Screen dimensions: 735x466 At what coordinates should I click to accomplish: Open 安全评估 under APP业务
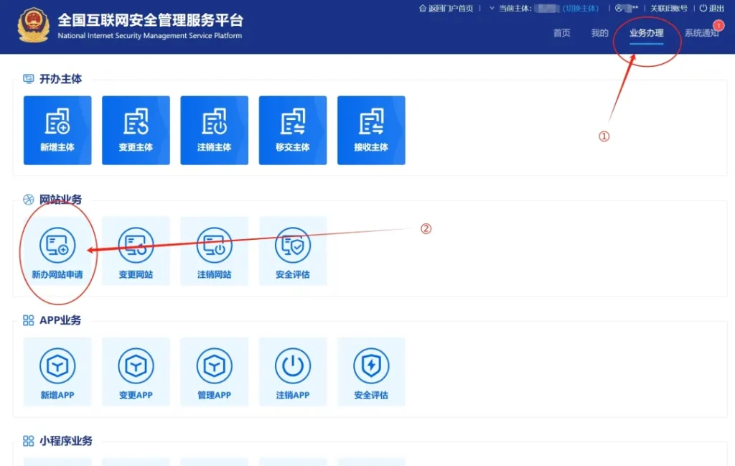click(371, 372)
